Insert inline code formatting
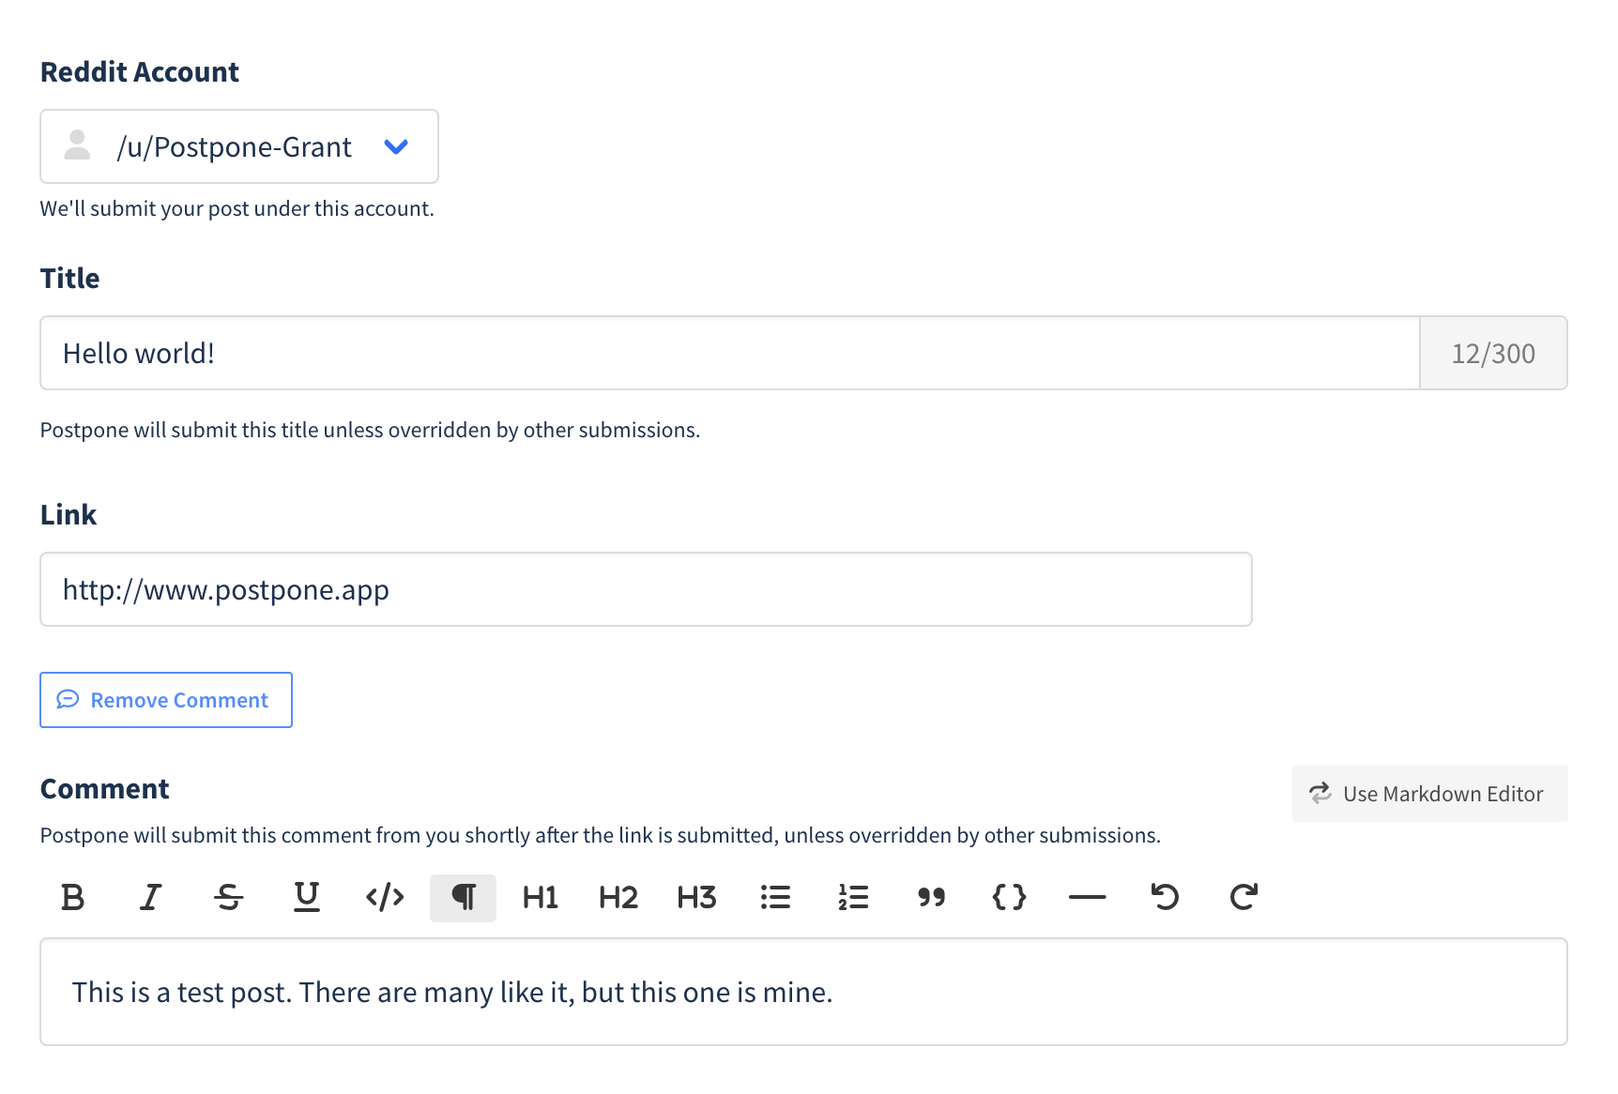Screen dimensions: 1618x1094 pyautogui.click(x=385, y=898)
